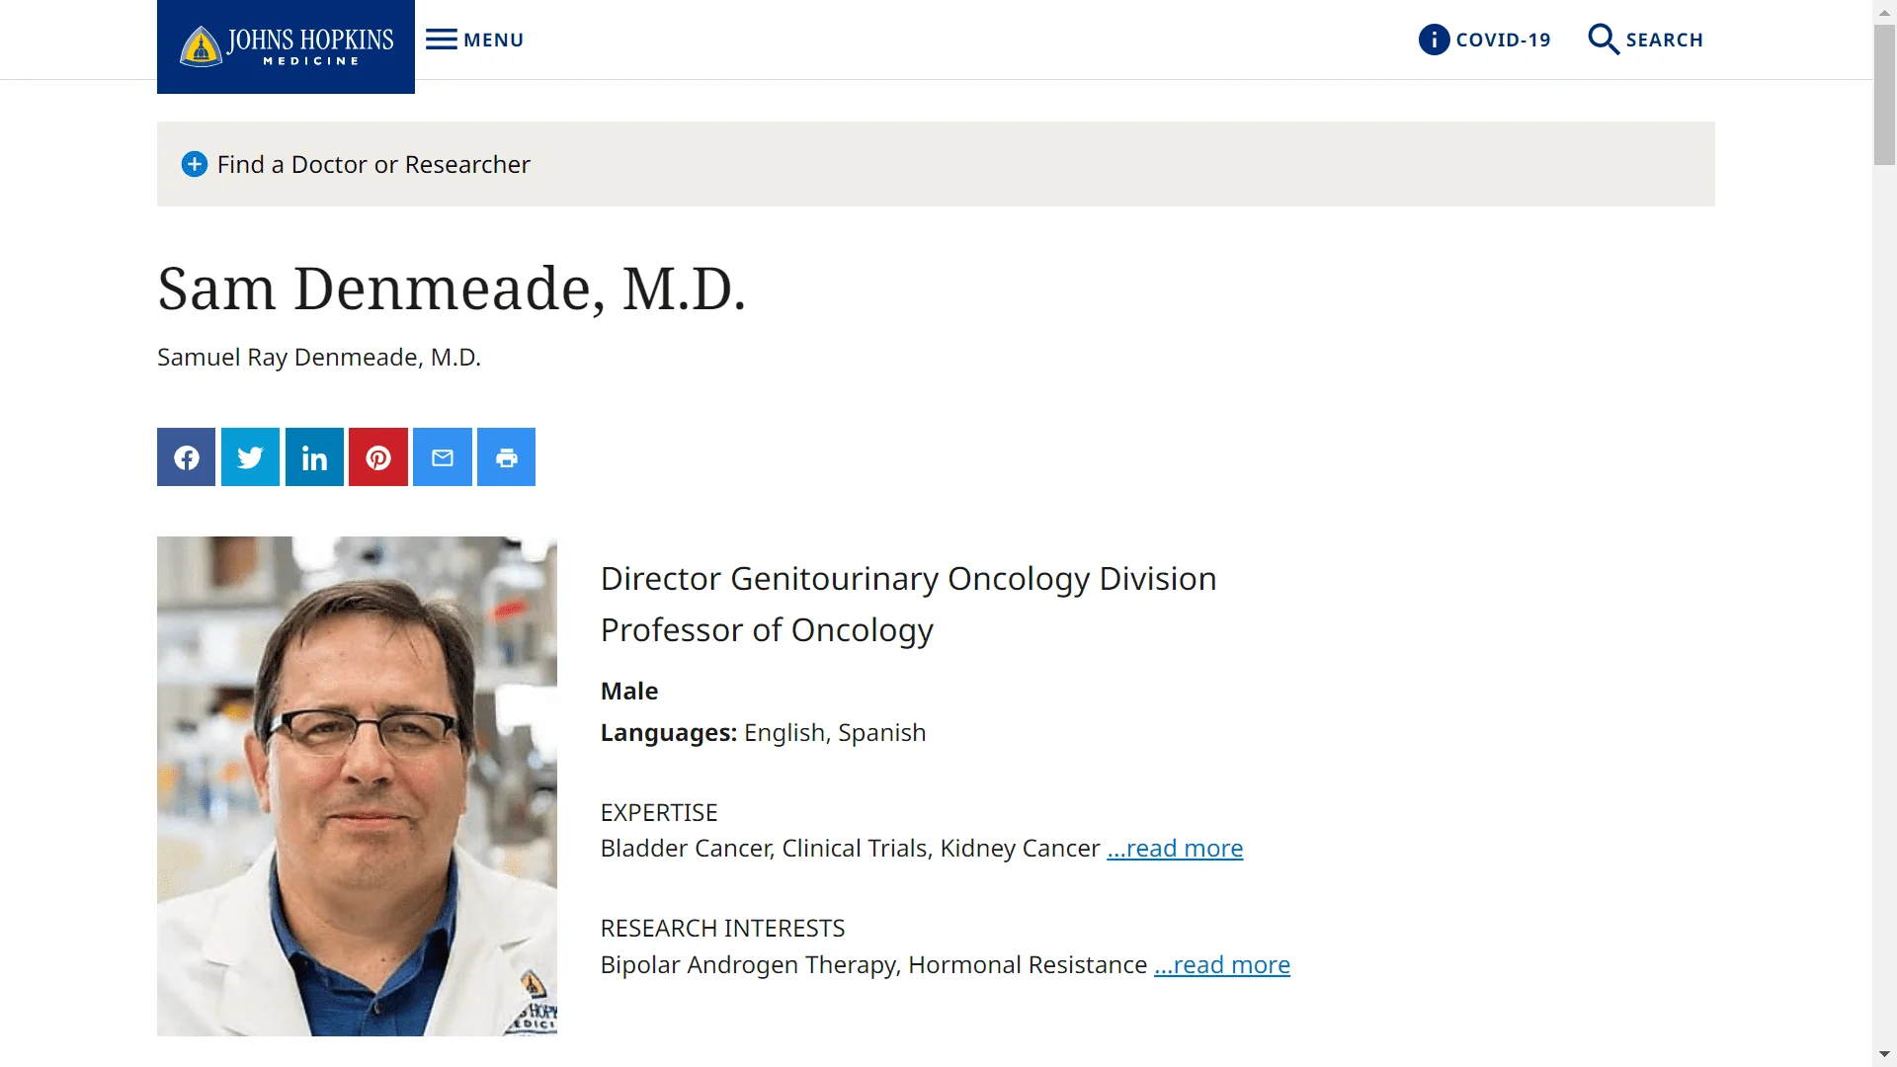This screenshot has width=1897, height=1067.
Task: Click the scrollbar up arrow
Action: click(x=1884, y=11)
